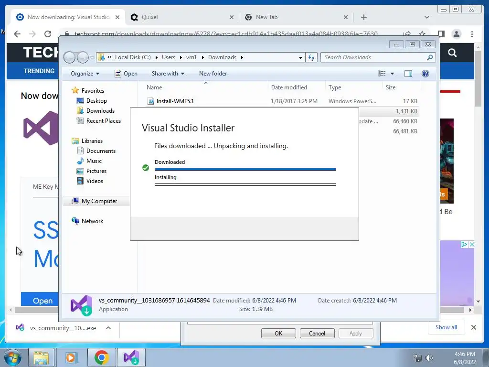Sort by the Date modified column header
The height and width of the screenshot is (367, 489).
point(296,87)
